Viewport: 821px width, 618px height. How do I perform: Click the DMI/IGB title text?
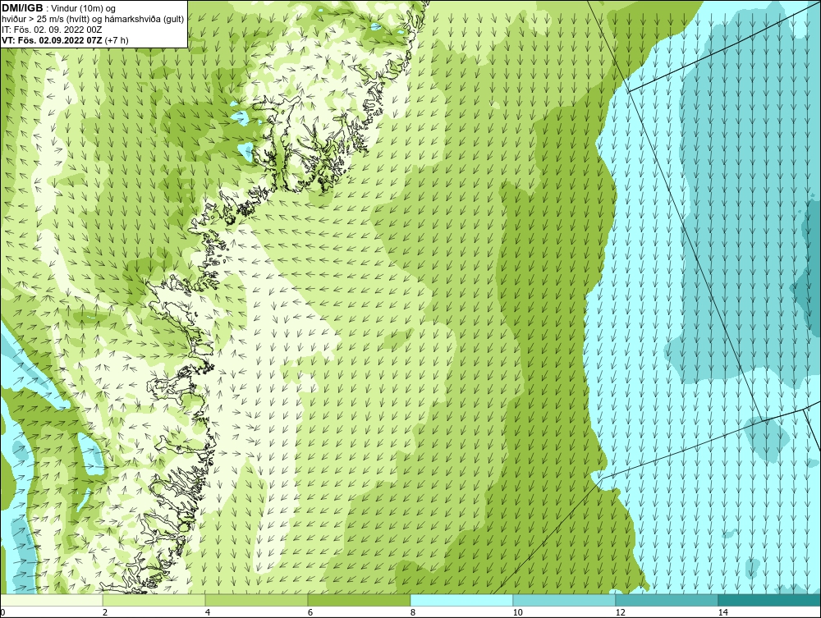[x=22, y=8]
